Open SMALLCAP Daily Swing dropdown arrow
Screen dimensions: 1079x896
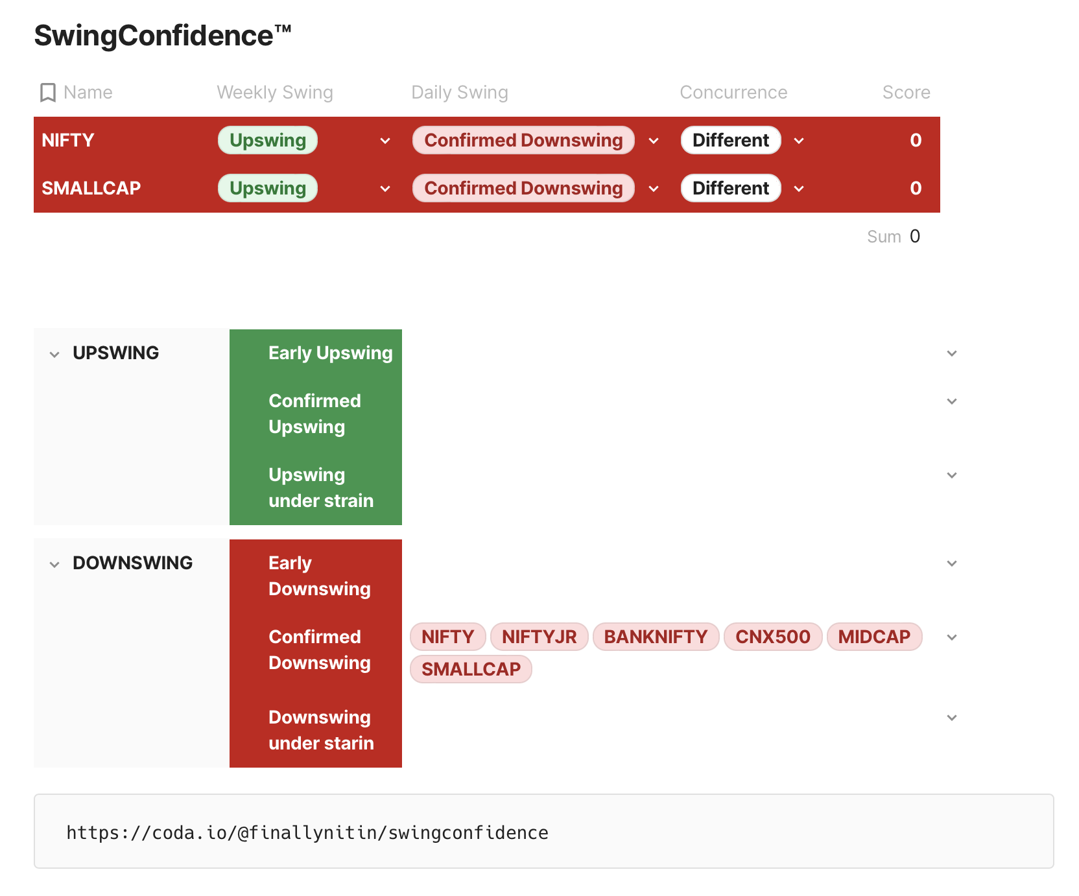coord(654,189)
